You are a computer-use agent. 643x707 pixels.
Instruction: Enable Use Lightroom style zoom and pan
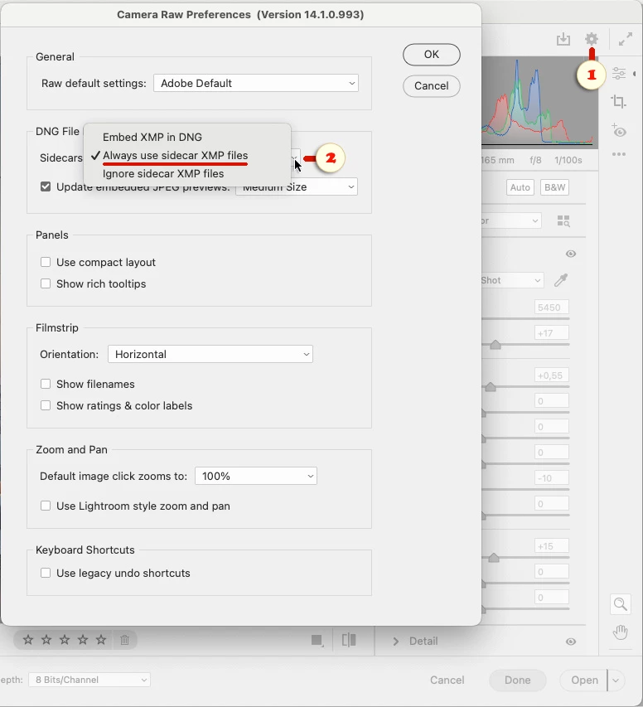pos(46,506)
